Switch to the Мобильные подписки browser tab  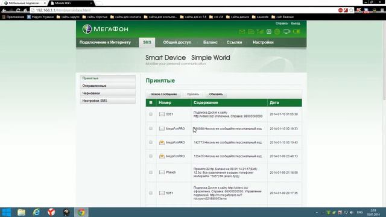point(24,3)
